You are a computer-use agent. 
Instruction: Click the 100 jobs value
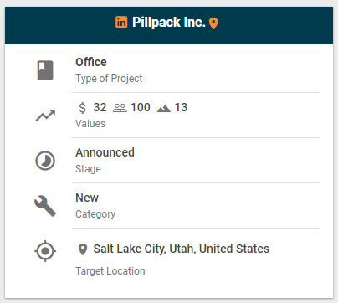(x=141, y=107)
